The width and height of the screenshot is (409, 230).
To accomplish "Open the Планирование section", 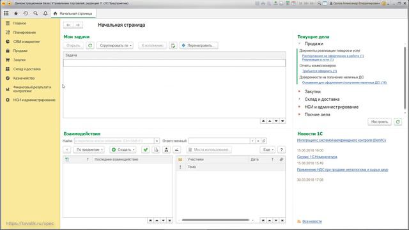I will 24,33.
